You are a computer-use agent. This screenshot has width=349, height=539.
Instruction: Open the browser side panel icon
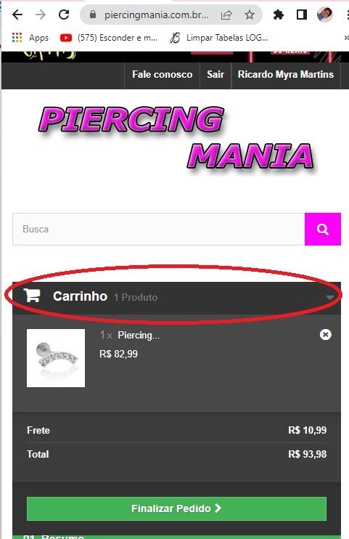tap(302, 15)
